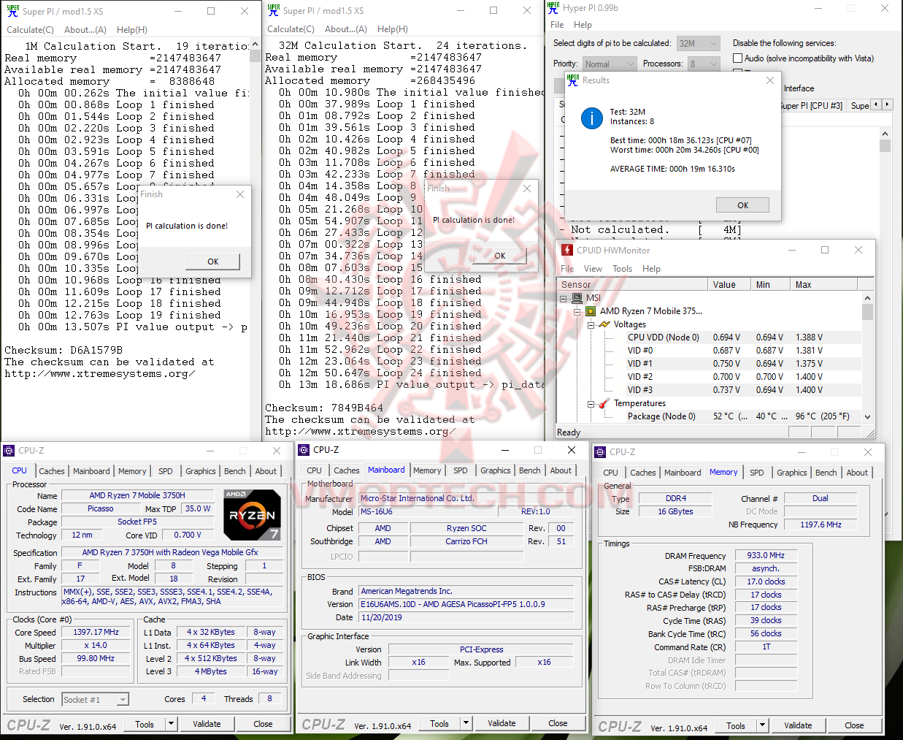Open the File menu in Hyper PI
Viewport: 903px width, 740px height.
[557, 25]
